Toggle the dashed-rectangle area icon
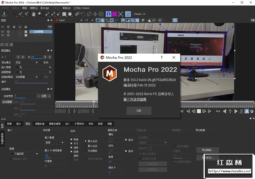 (128, 14)
